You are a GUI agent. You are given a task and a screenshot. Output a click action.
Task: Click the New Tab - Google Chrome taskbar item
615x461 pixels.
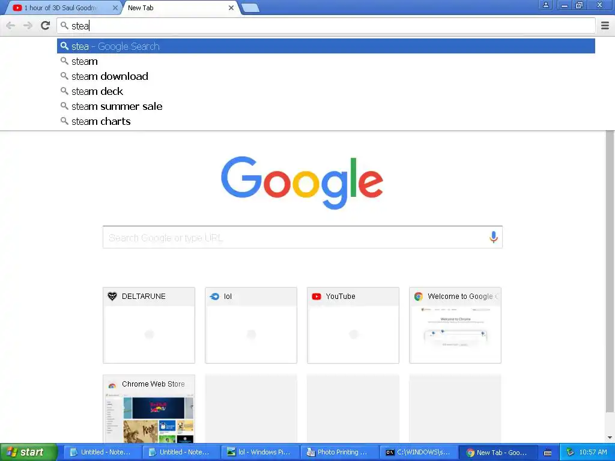497,453
